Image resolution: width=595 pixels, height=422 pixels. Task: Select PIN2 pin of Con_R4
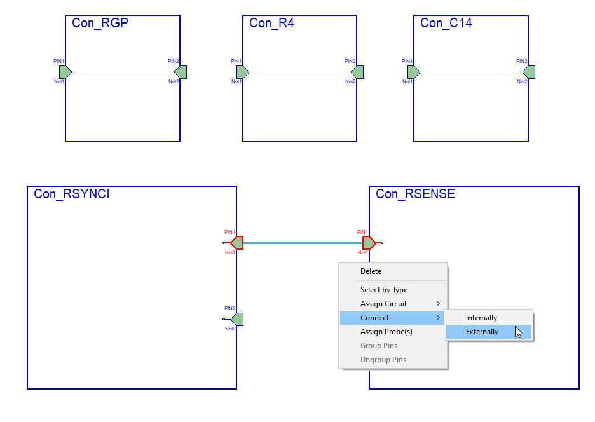coord(357,72)
